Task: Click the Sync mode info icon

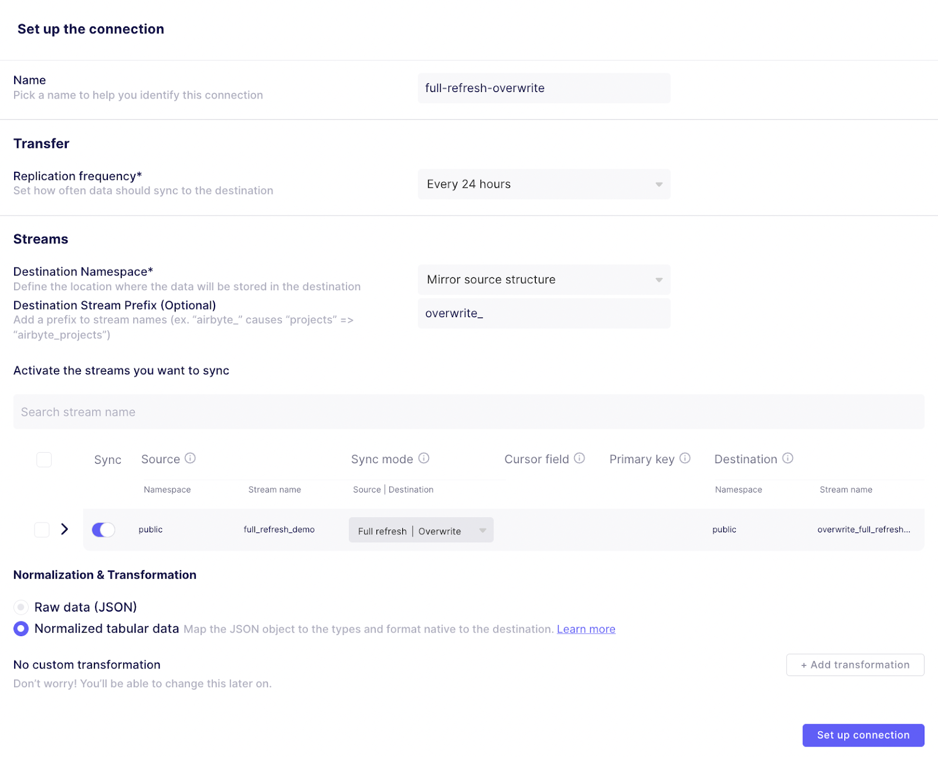Action: (x=424, y=459)
